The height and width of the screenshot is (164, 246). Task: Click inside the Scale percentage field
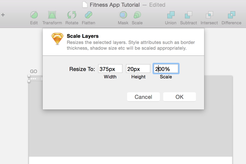[x=166, y=69]
